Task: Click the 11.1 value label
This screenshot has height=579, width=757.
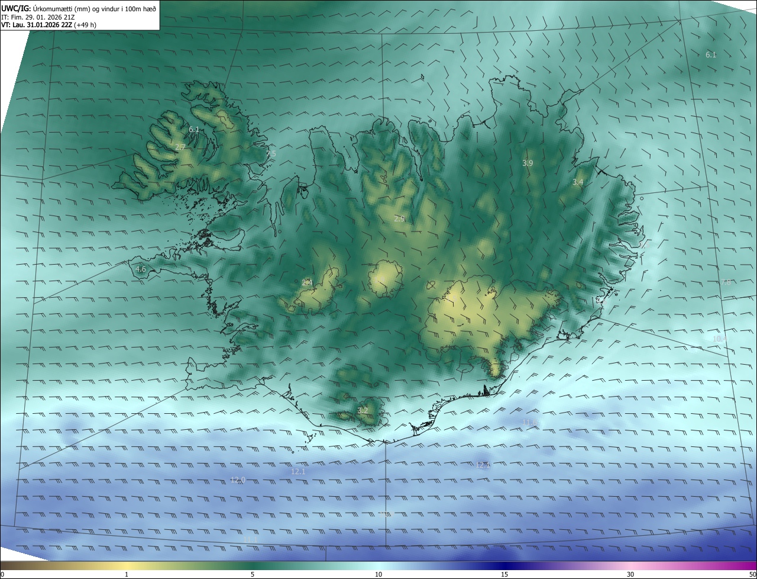Action: pos(251,540)
